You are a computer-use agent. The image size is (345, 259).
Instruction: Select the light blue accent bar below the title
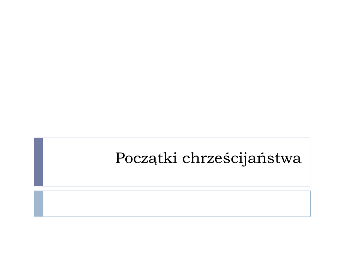point(39,203)
